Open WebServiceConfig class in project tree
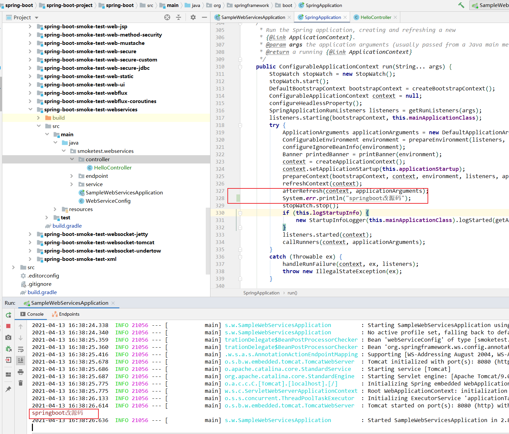 108,201
